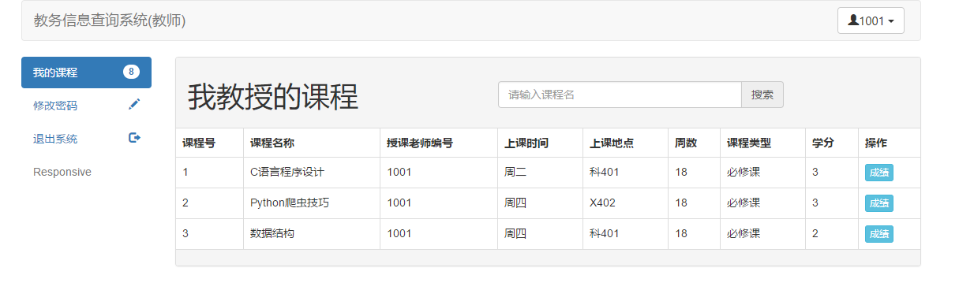Click the 搜索 search button

pyautogui.click(x=762, y=95)
